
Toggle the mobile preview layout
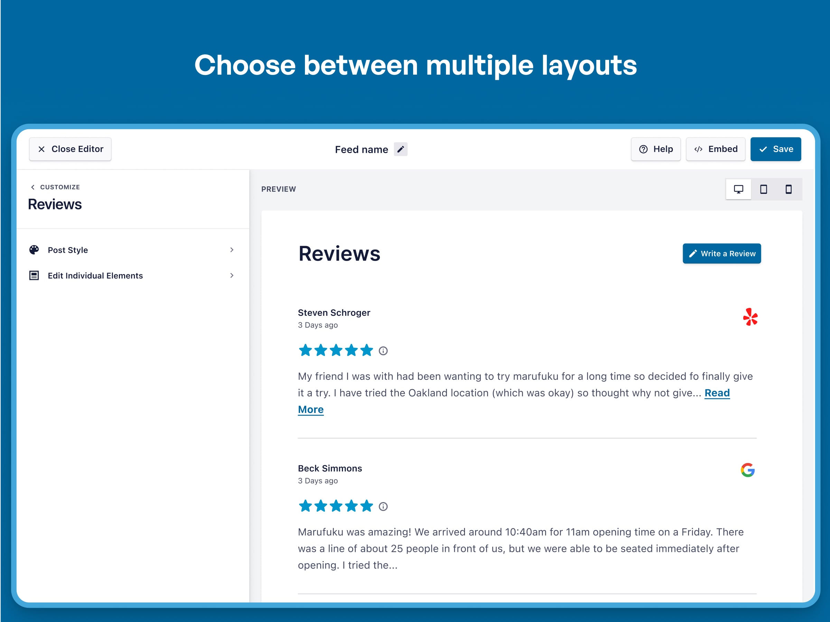787,189
